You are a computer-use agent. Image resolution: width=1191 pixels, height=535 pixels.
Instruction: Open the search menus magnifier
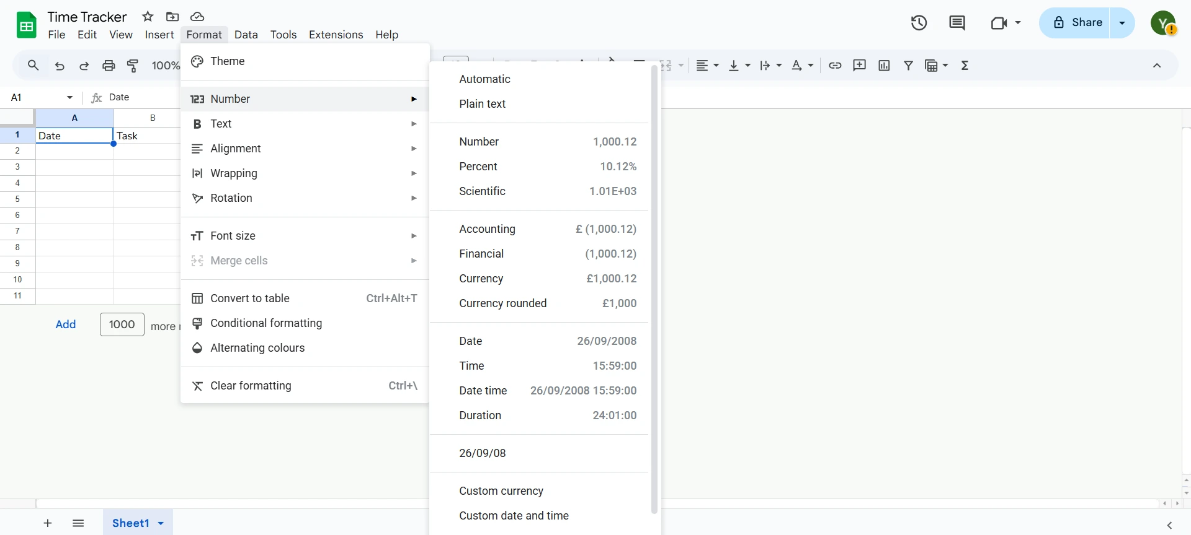click(33, 65)
